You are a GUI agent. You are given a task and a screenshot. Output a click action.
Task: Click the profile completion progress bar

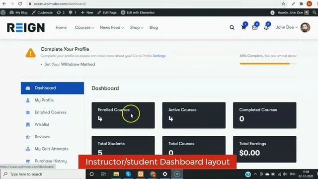point(268,64)
